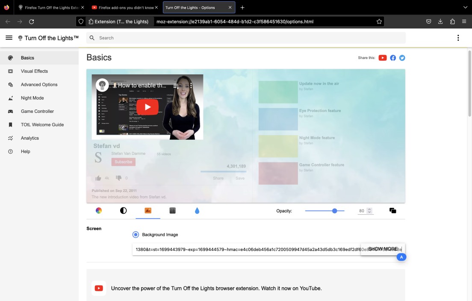
Task: Close the Turn Off the Lights Options tab
Action: click(x=230, y=8)
